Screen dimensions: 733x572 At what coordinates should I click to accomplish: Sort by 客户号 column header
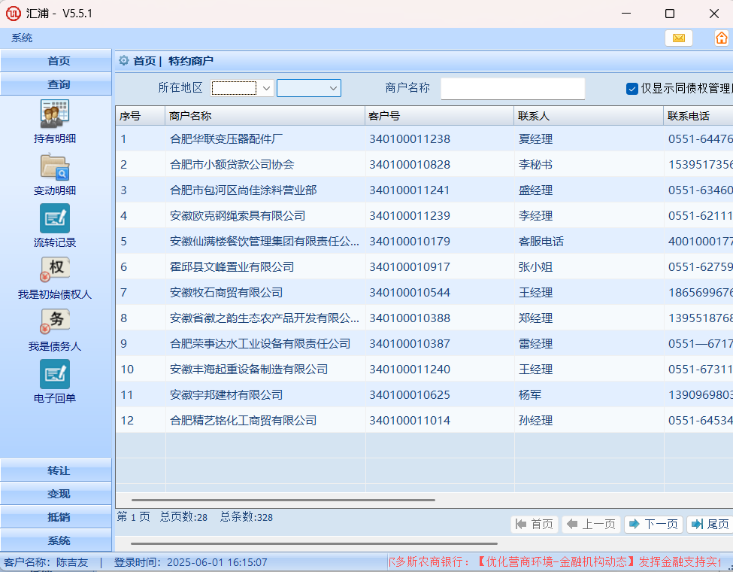(439, 116)
